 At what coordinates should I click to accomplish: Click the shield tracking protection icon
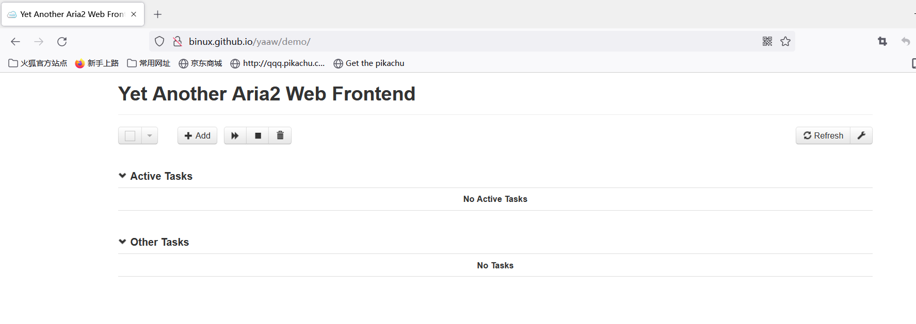pyautogui.click(x=159, y=41)
